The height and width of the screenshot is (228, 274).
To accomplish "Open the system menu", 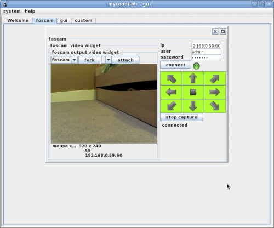I will pyautogui.click(x=12, y=11).
